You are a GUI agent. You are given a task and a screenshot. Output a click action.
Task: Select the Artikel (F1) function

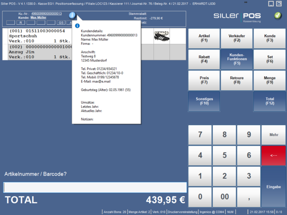point(204,39)
